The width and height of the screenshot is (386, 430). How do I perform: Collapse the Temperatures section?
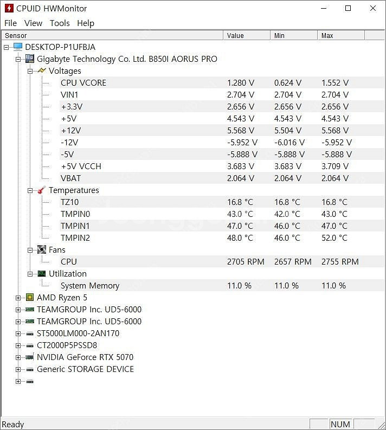30,190
